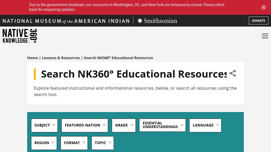This screenshot has width=271, height=152.
Task: Dismiss the government shutdown alert banner
Action: pyautogui.click(x=263, y=7)
